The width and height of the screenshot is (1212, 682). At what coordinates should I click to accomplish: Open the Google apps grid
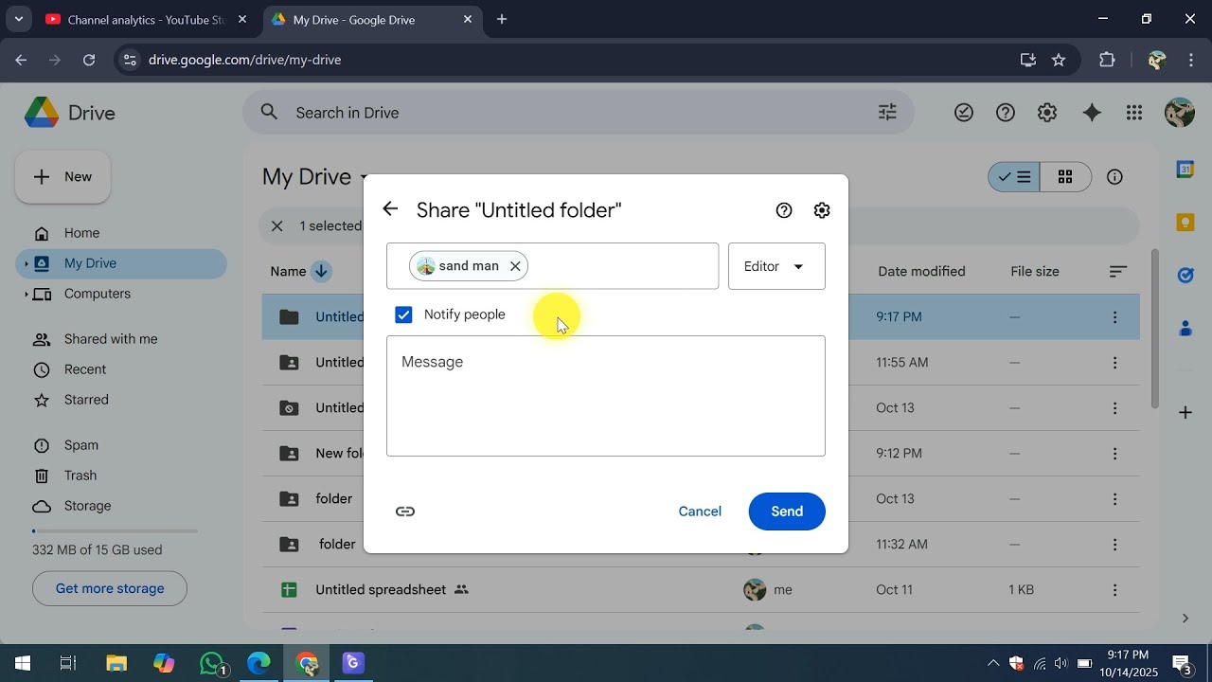click(x=1134, y=113)
